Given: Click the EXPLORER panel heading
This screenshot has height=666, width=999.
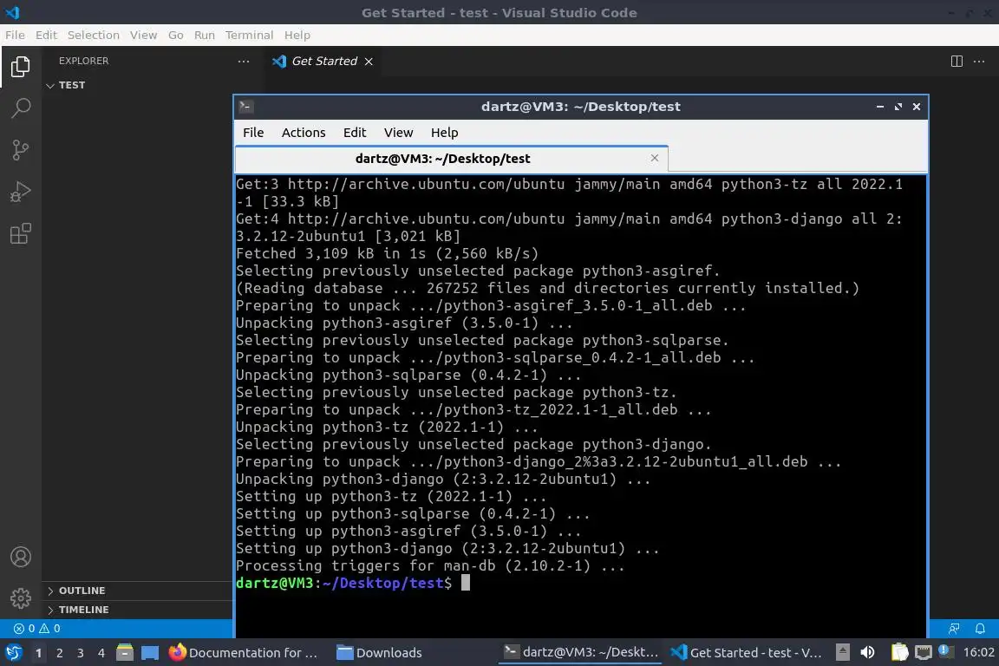Looking at the screenshot, I should (x=83, y=62).
